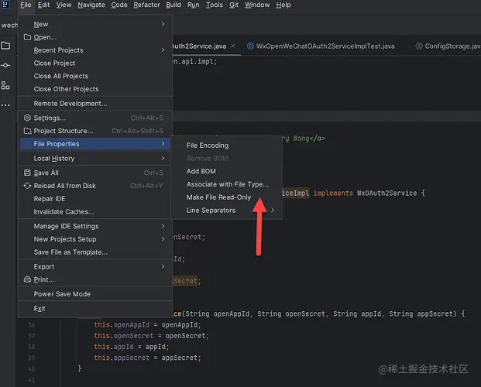The width and height of the screenshot is (481, 387).
Task: Choose Close All Projects
Action: 95,76
